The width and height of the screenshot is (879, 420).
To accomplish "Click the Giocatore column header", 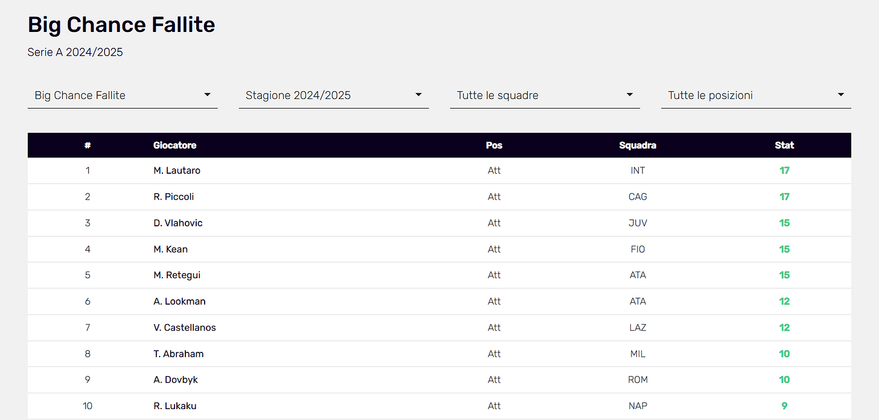I will click(175, 145).
